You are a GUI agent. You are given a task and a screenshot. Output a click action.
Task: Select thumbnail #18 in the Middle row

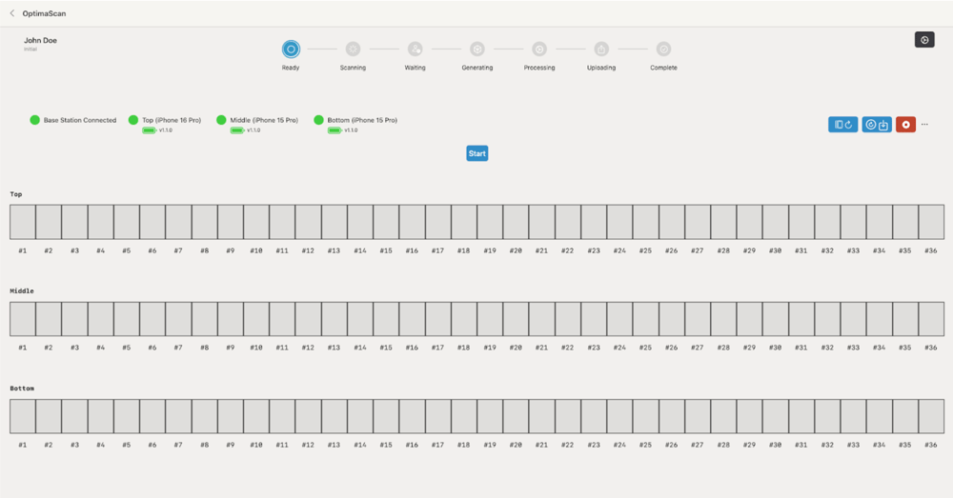463,319
